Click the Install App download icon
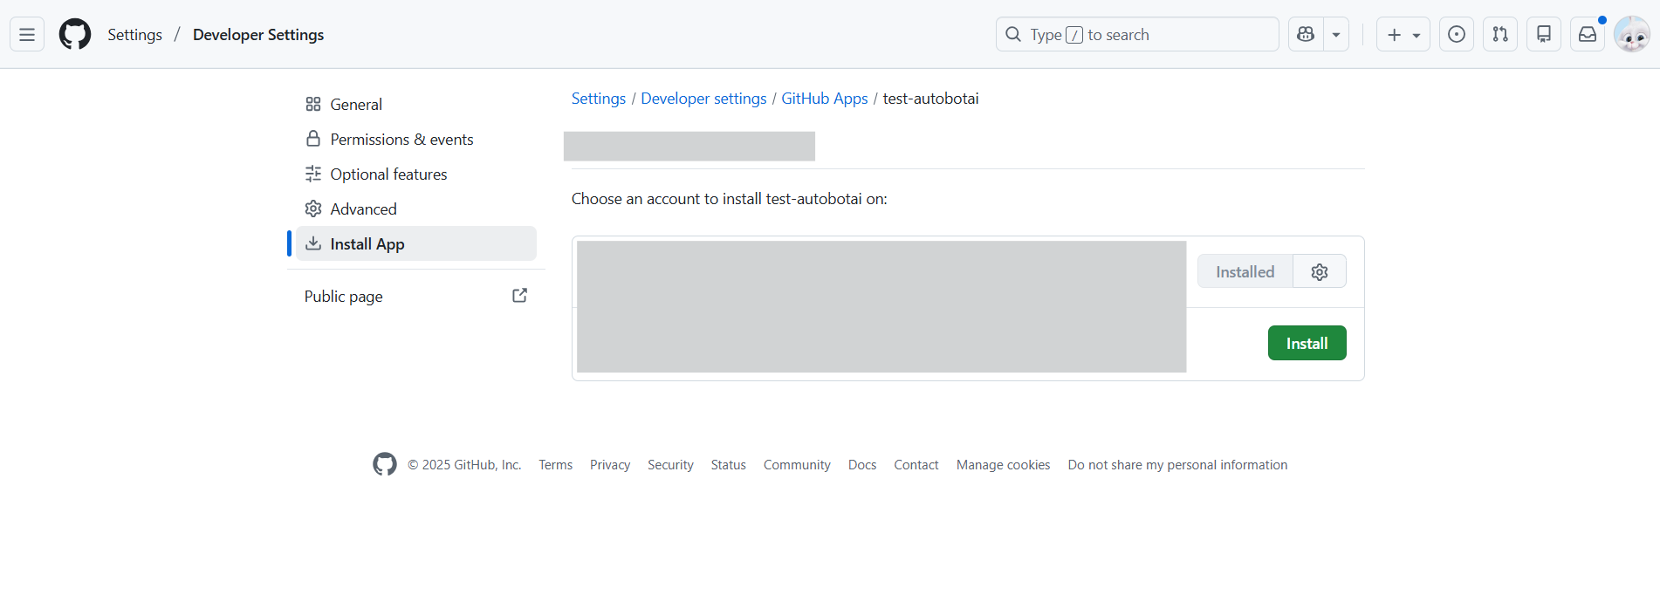The height and width of the screenshot is (595, 1660). pos(313,243)
